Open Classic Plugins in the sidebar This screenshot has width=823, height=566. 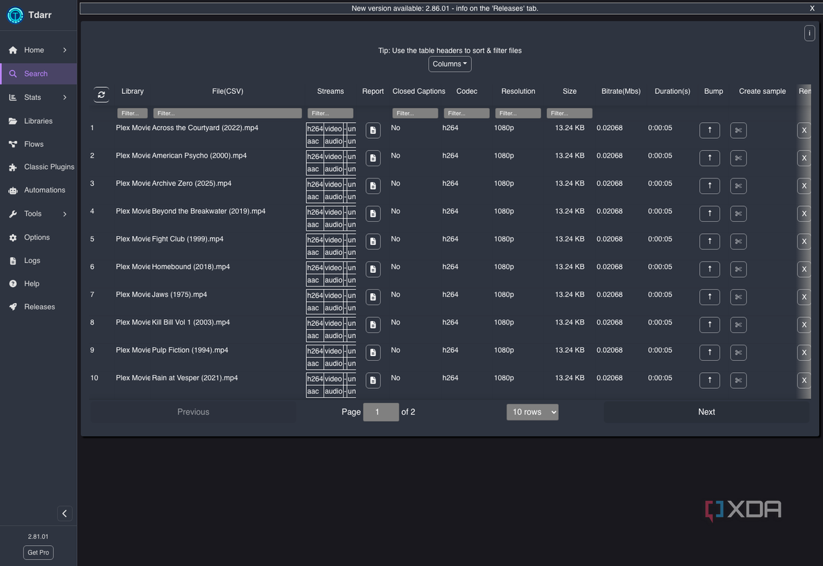(38, 167)
